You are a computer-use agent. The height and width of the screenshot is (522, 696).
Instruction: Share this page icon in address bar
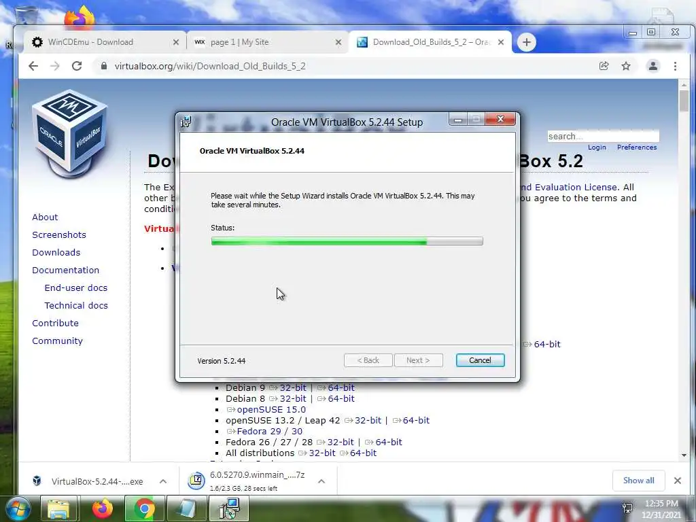click(x=604, y=66)
